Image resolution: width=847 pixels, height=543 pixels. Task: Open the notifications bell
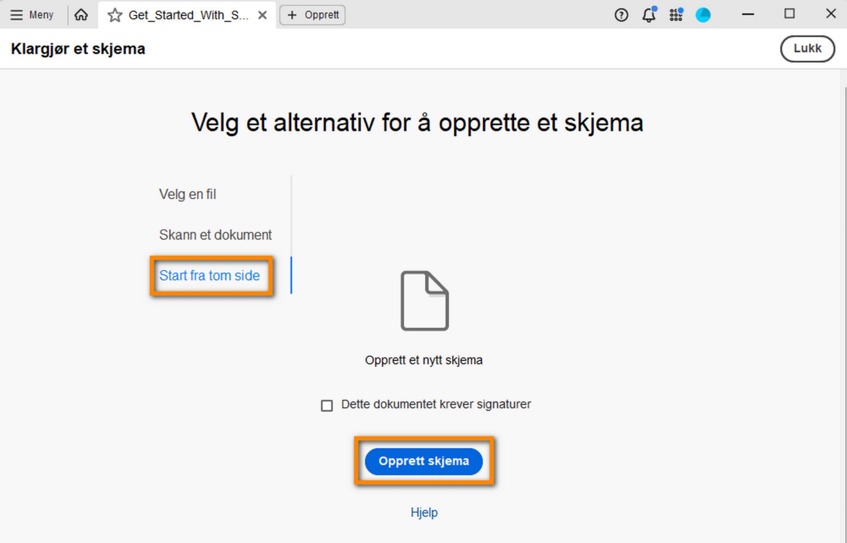[648, 15]
